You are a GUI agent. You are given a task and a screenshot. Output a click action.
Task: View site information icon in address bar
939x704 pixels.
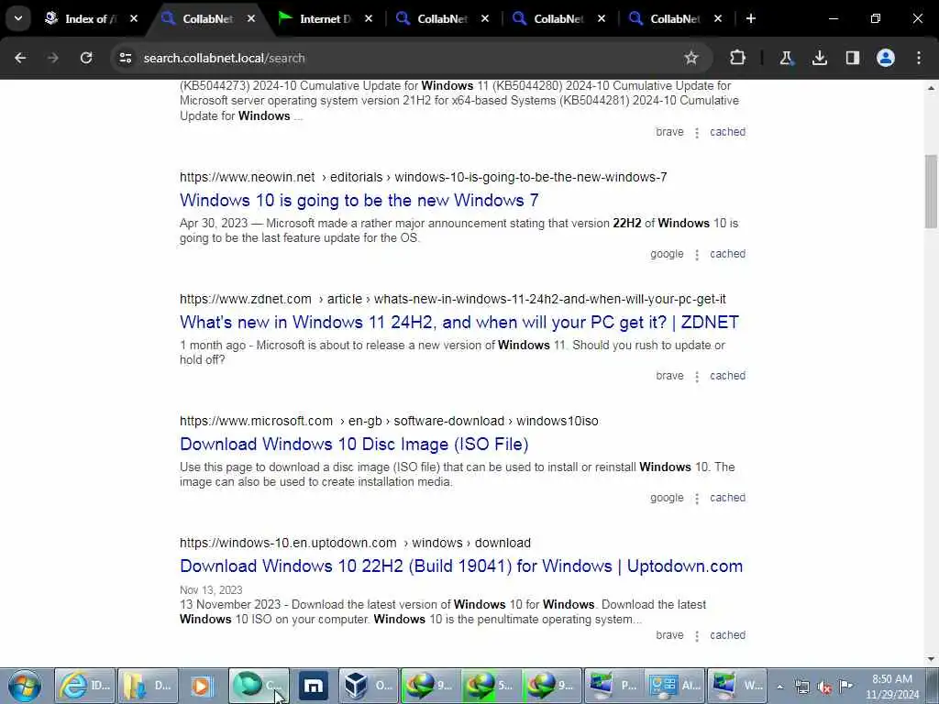125,58
